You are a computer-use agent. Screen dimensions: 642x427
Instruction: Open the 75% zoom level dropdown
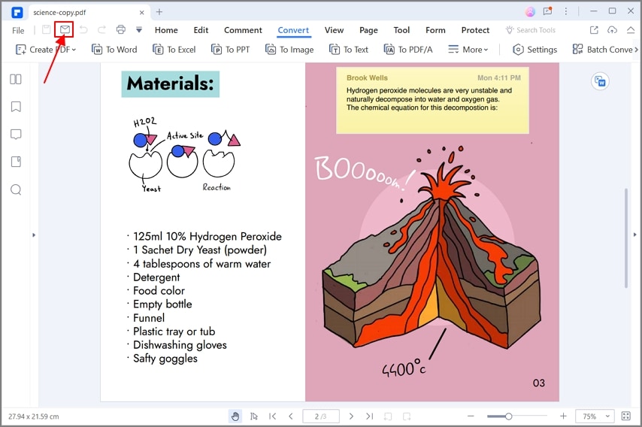595,416
